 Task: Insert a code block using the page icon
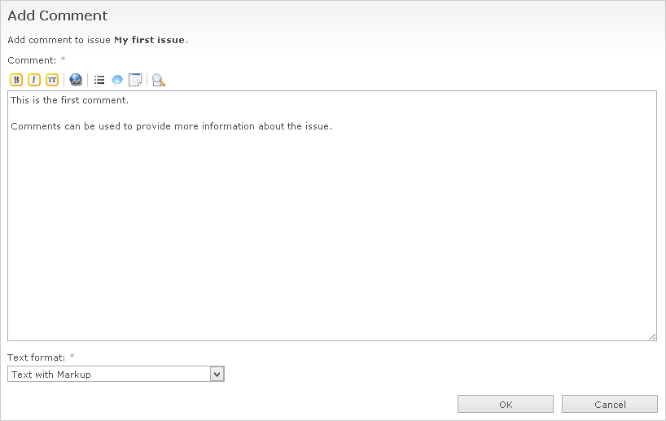[135, 80]
